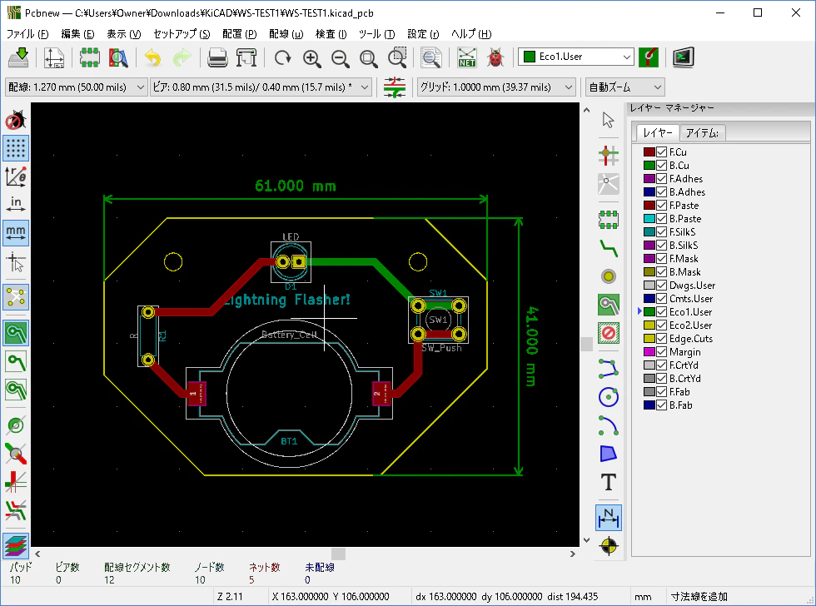816x606 pixels.
Task: Select the add text tool
Action: click(x=609, y=482)
